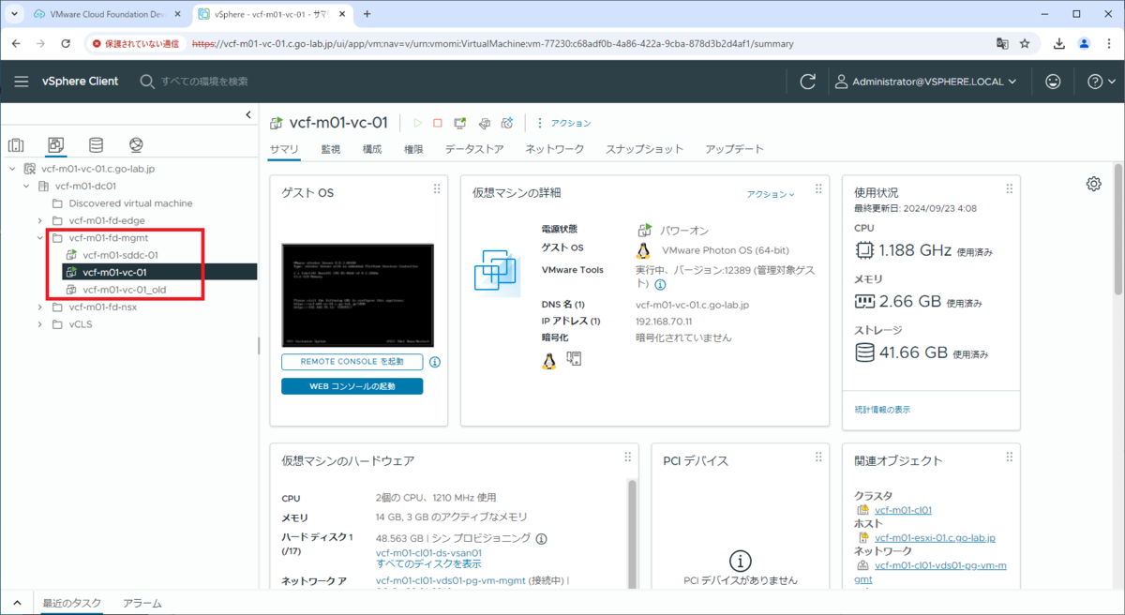1125x615 pixels.
Task: Power off the VM with stop icon
Action: pyautogui.click(x=438, y=123)
